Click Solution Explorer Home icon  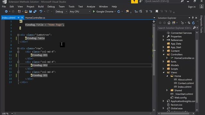tap(169, 23)
